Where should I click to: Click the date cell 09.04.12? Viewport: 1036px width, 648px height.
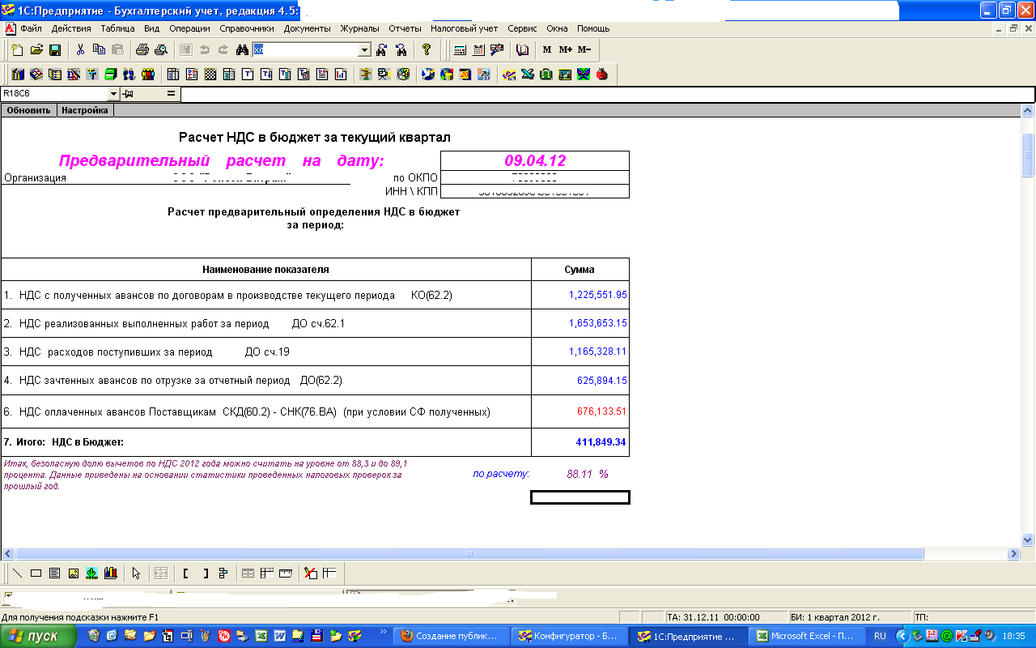534,160
